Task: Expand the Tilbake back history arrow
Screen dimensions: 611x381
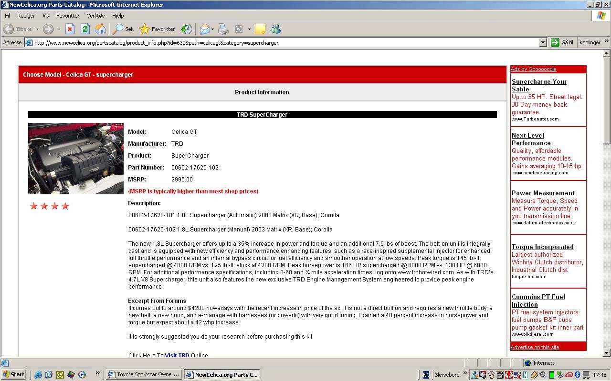Action: 37,29
